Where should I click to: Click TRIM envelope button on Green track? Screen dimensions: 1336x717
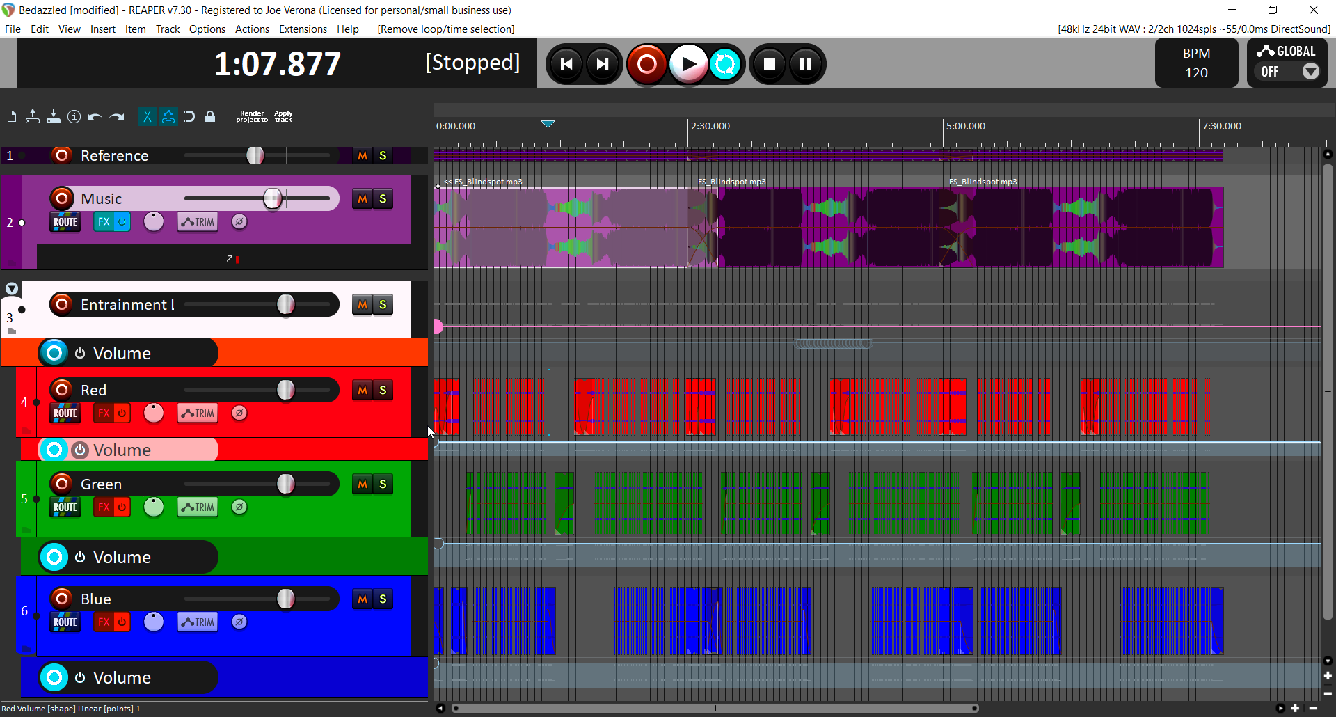[x=198, y=507]
